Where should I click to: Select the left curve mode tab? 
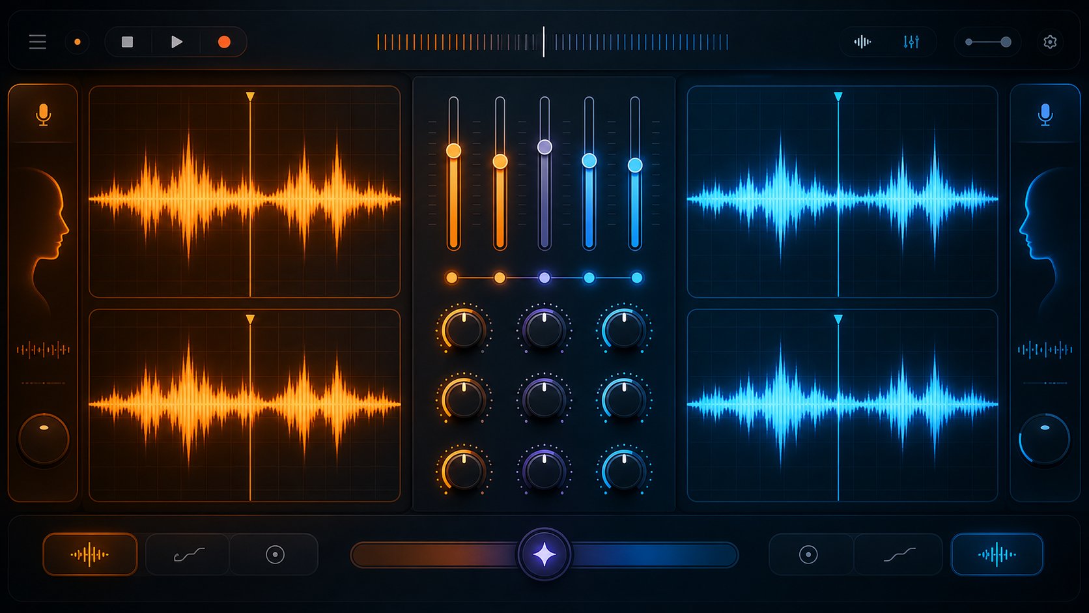pos(188,554)
